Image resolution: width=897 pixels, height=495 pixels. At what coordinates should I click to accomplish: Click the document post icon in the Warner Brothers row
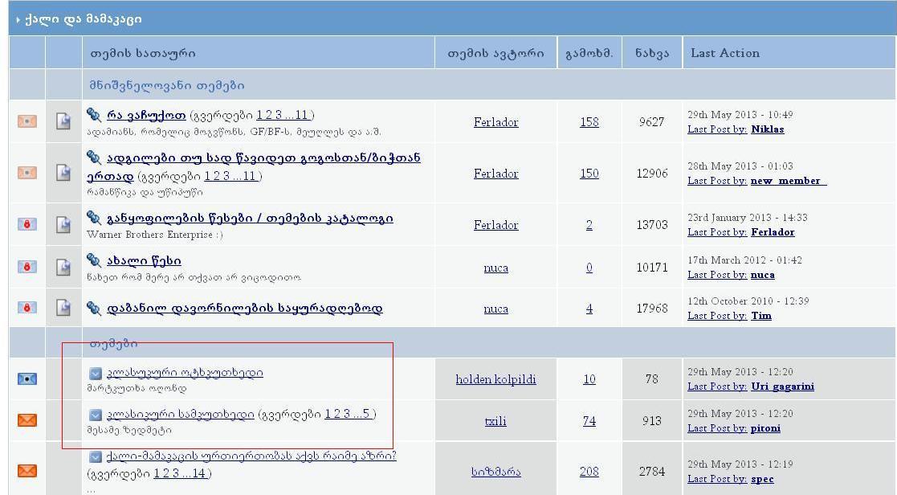coord(63,224)
